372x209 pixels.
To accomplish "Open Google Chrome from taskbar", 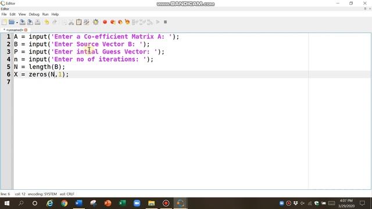I will click(x=64, y=203).
